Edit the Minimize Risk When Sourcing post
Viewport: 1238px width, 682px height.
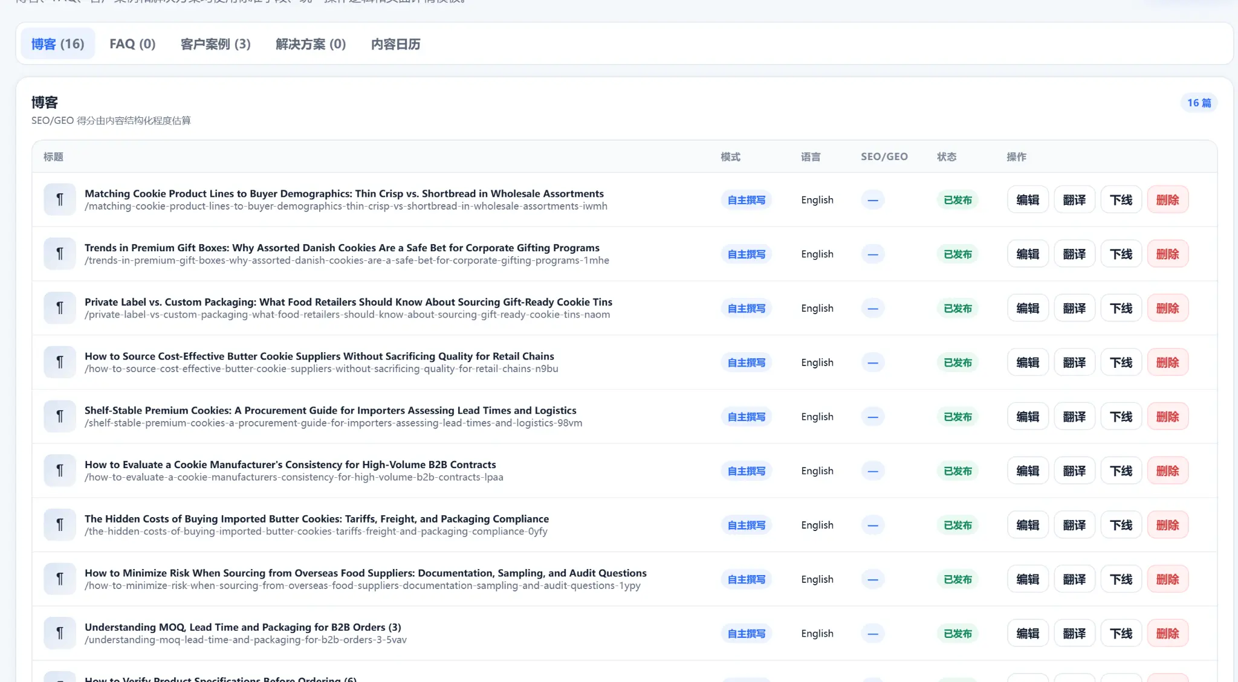pyautogui.click(x=1028, y=579)
